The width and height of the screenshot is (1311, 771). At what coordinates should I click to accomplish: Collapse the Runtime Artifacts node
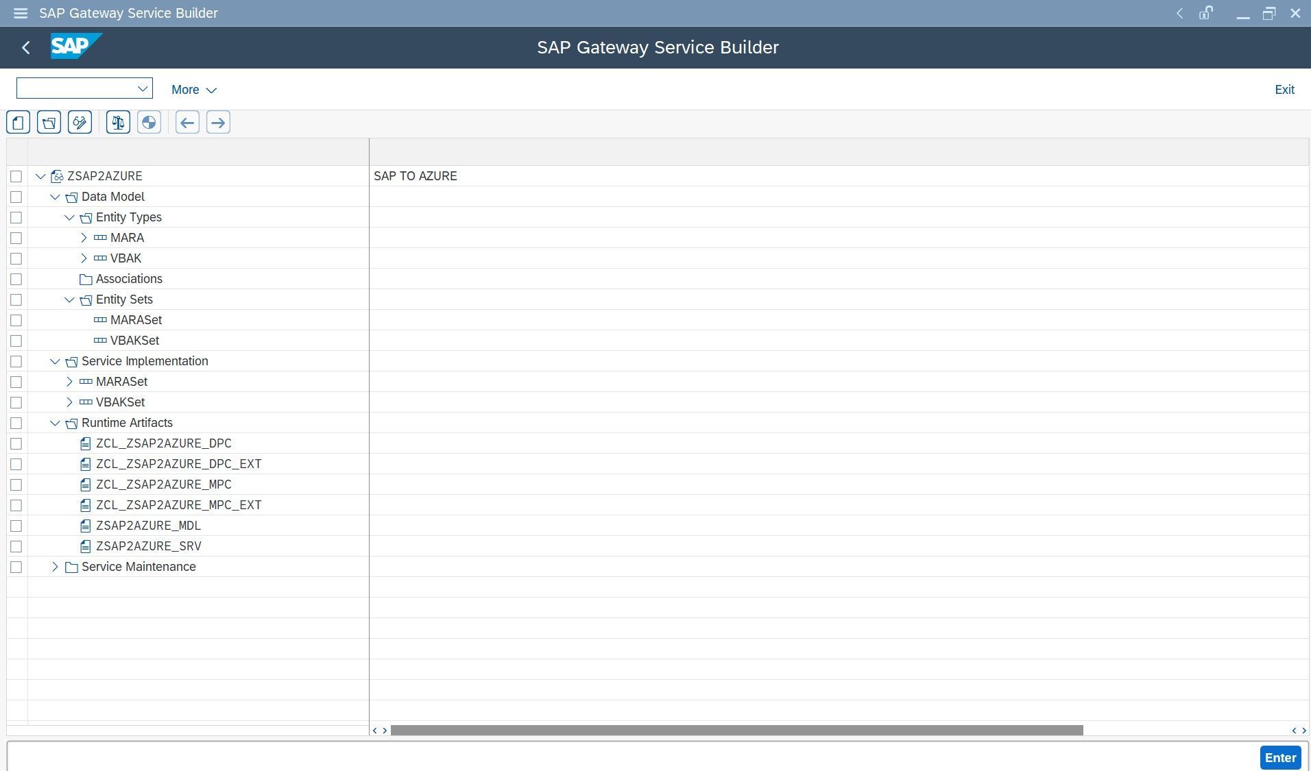(x=55, y=423)
